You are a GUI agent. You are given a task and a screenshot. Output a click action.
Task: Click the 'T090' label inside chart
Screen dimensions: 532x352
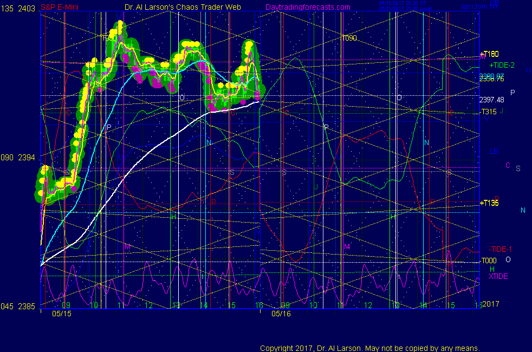click(x=349, y=38)
